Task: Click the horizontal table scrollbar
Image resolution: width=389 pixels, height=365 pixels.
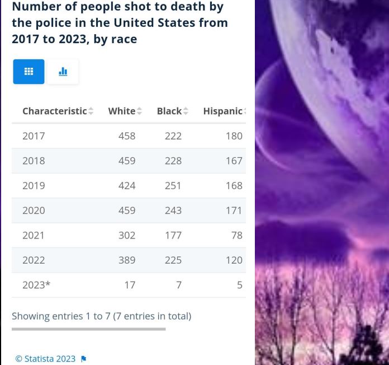Action: tap(88, 329)
